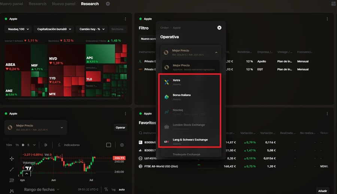Select the pattern drawing tool
The width and height of the screenshot is (337, 194).
coord(12,191)
